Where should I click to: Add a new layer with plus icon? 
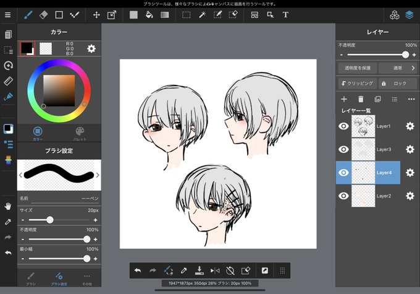tap(344, 100)
